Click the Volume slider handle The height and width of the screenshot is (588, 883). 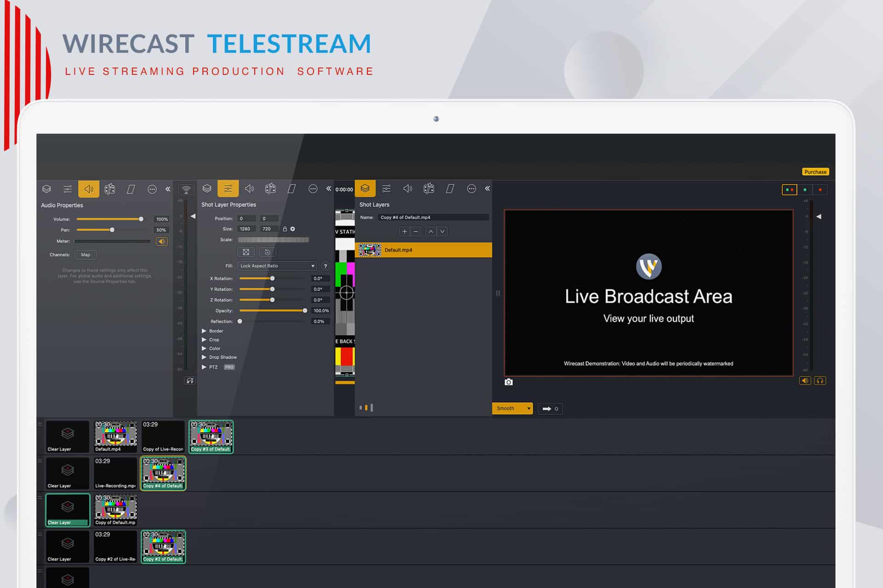tap(141, 219)
